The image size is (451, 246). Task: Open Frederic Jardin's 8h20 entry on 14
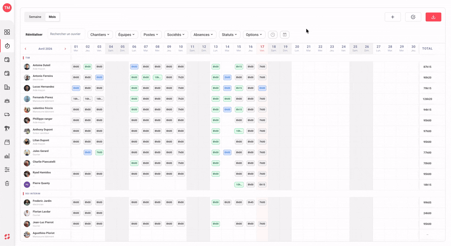pyautogui.click(x=227, y=202)
